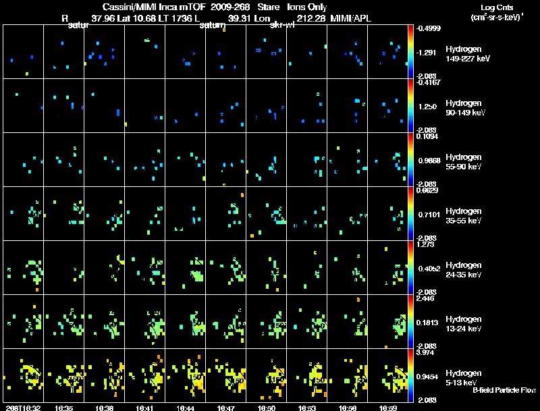The height and width of the screenshot is (411, 540).
Task: Open the 90-149 keV panel at 16:44
Action: tap(185, 106)
